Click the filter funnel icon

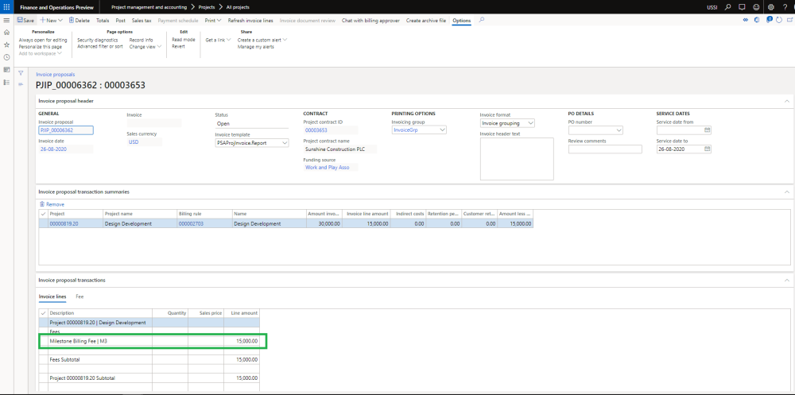[21, 73]
